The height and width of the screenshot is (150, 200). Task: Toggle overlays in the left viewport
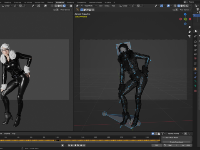[45, 6]
